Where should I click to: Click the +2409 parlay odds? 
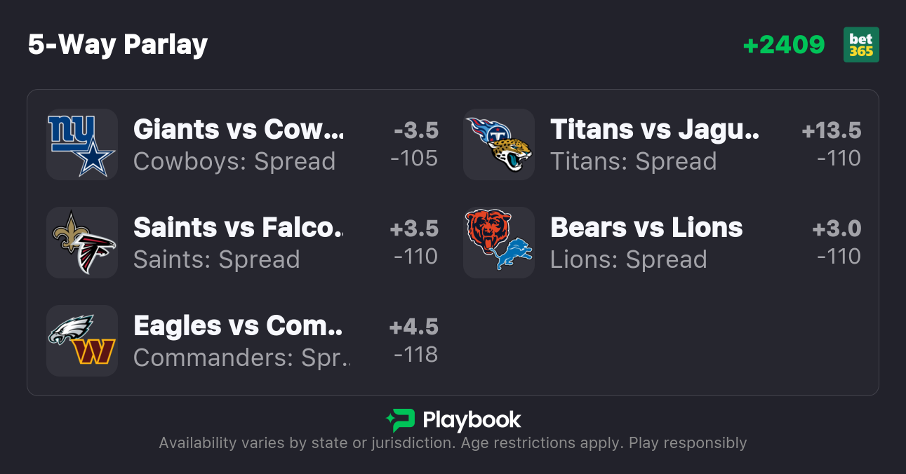784,45
